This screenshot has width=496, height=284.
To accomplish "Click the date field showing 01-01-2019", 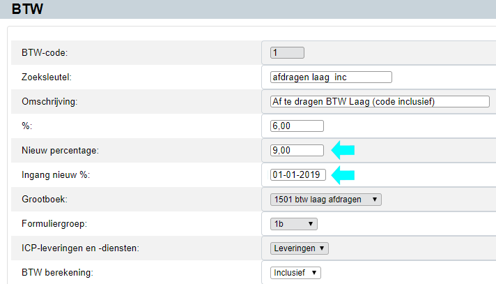I will click(298, 174).
